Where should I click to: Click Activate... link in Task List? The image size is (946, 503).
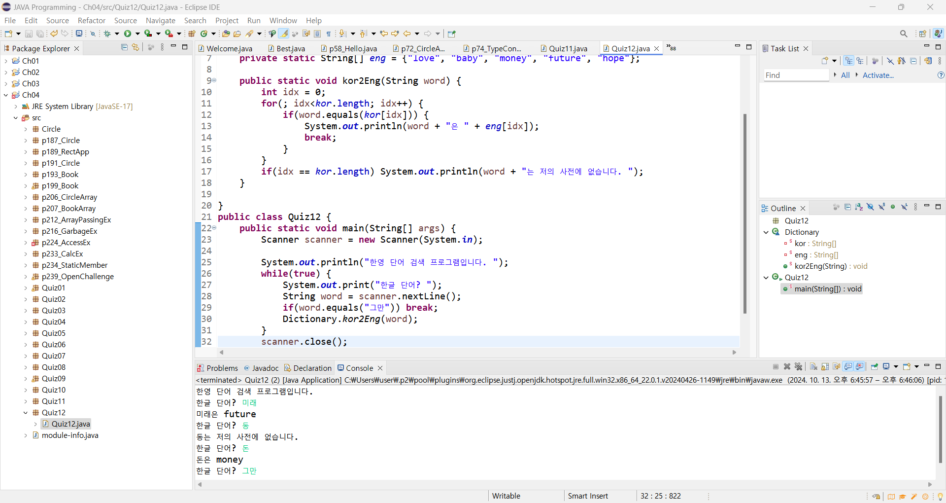(x=878, y=75)
